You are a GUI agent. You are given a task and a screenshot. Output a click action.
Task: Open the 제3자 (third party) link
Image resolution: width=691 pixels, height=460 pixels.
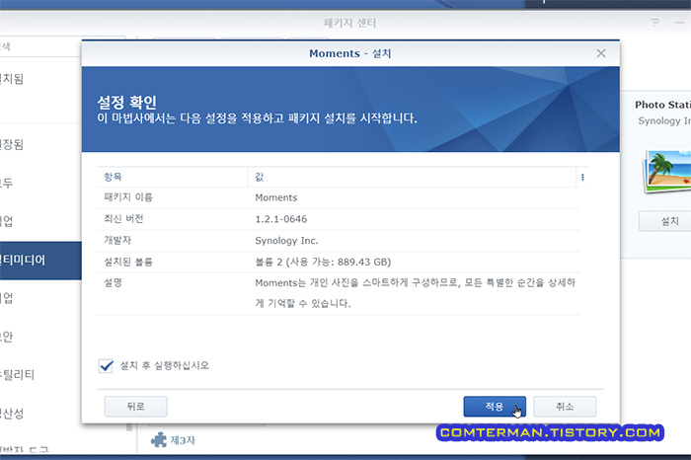[183, 439]
